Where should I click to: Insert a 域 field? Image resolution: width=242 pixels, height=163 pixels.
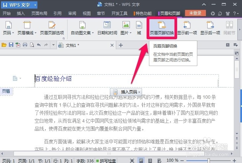(139, 28)
